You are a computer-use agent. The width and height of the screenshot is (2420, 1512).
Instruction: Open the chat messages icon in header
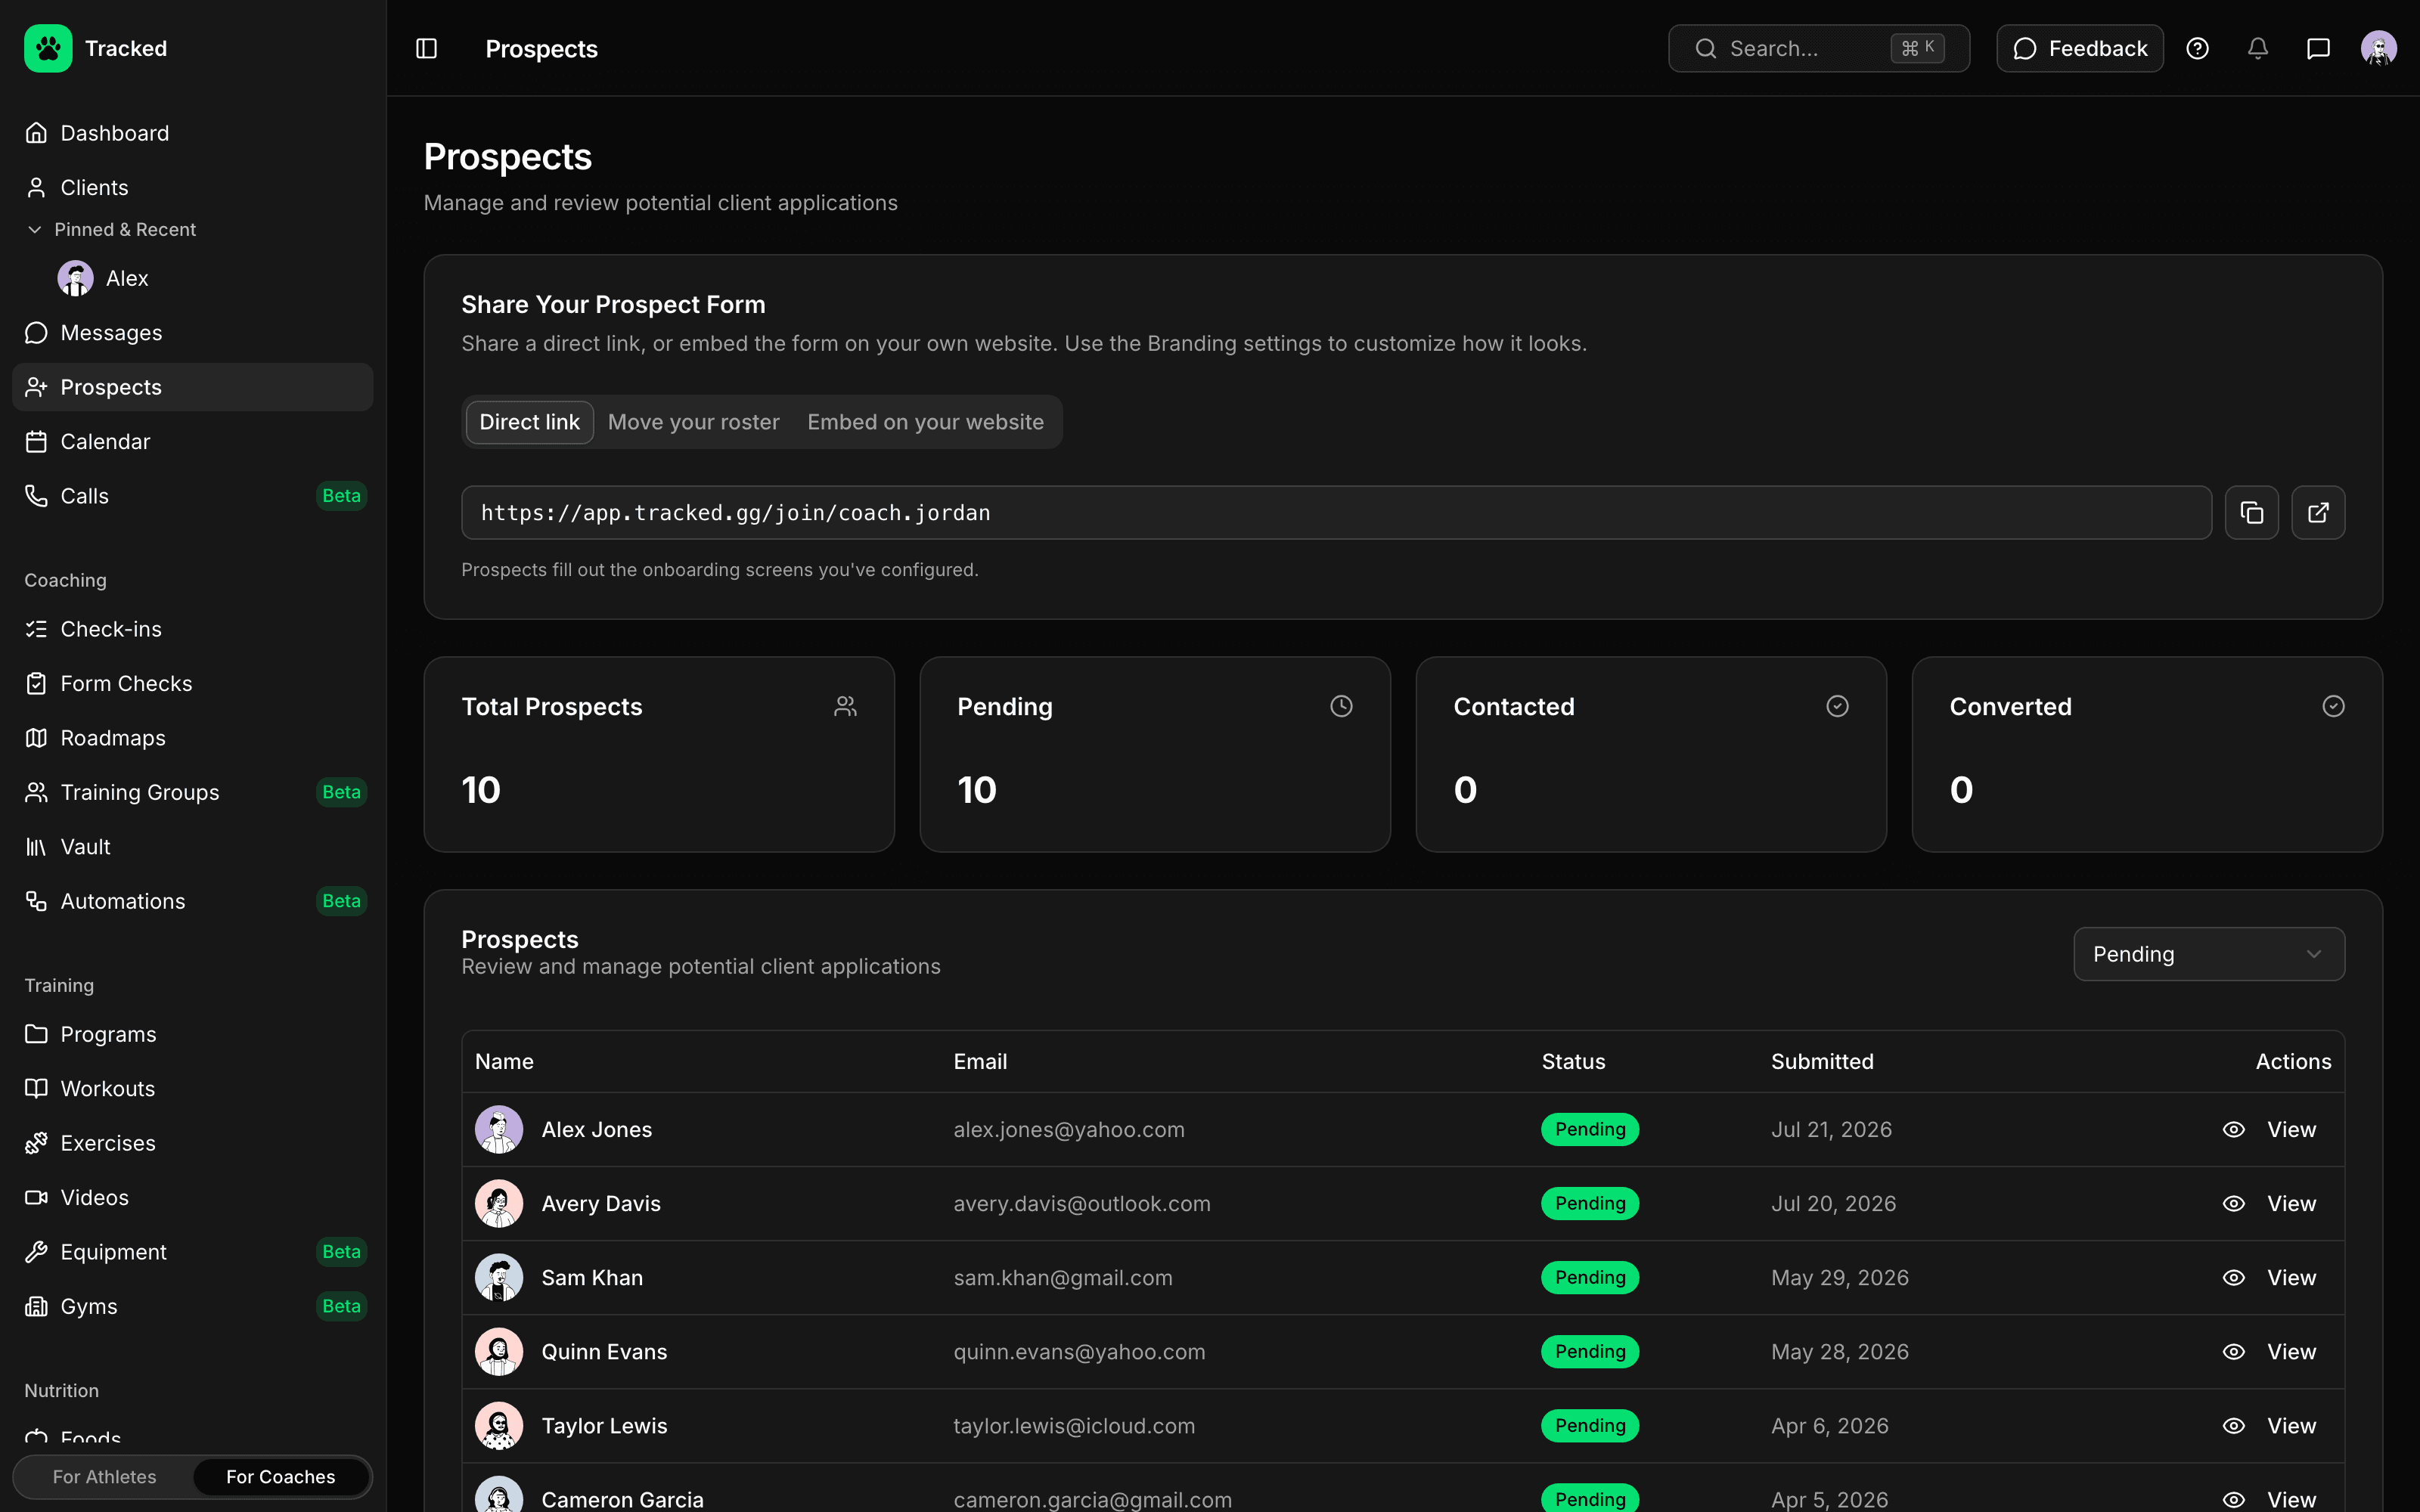(2318, 48)
